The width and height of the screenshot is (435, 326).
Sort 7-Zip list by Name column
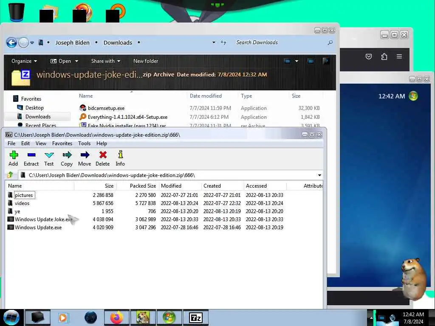coord(40,186)
